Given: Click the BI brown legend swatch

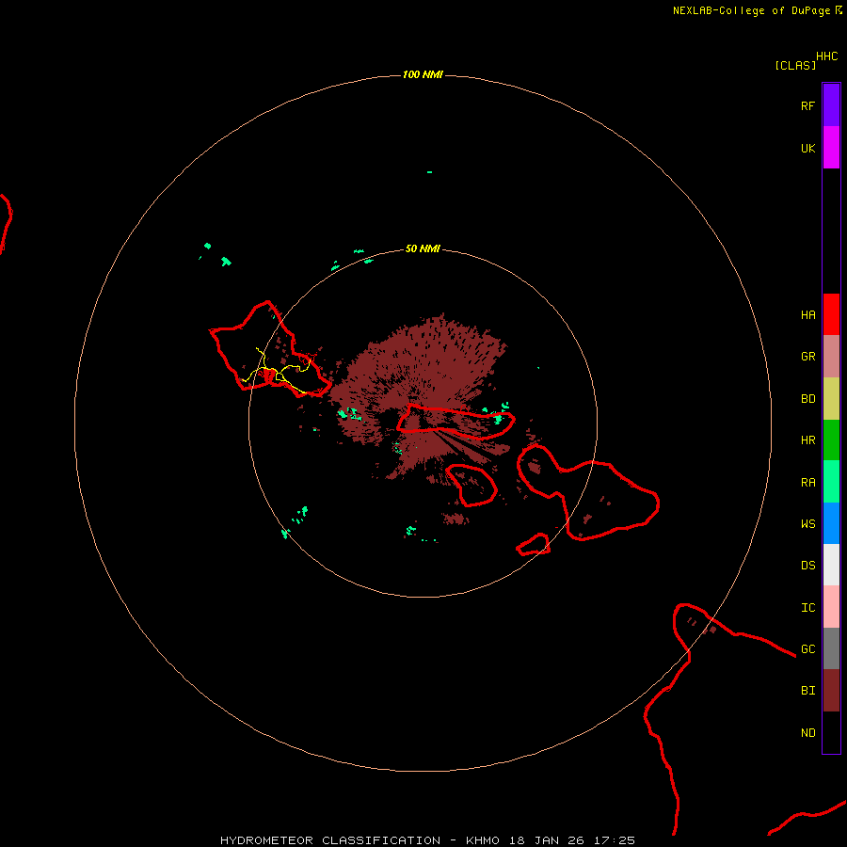Looking at the screenshot, I should 831,691.
